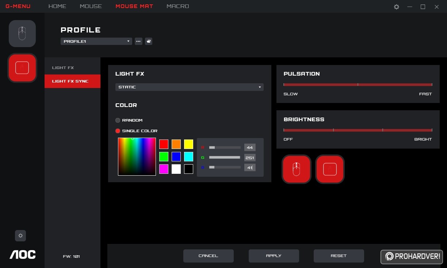Click the G value field showing 251
The image size is (447, 268).
[250, 157]
